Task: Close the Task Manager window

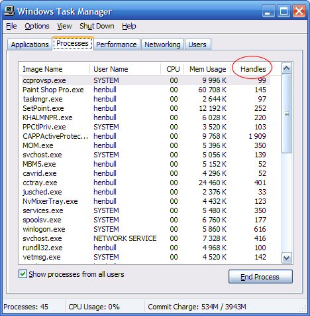Action: pos(299,11)
